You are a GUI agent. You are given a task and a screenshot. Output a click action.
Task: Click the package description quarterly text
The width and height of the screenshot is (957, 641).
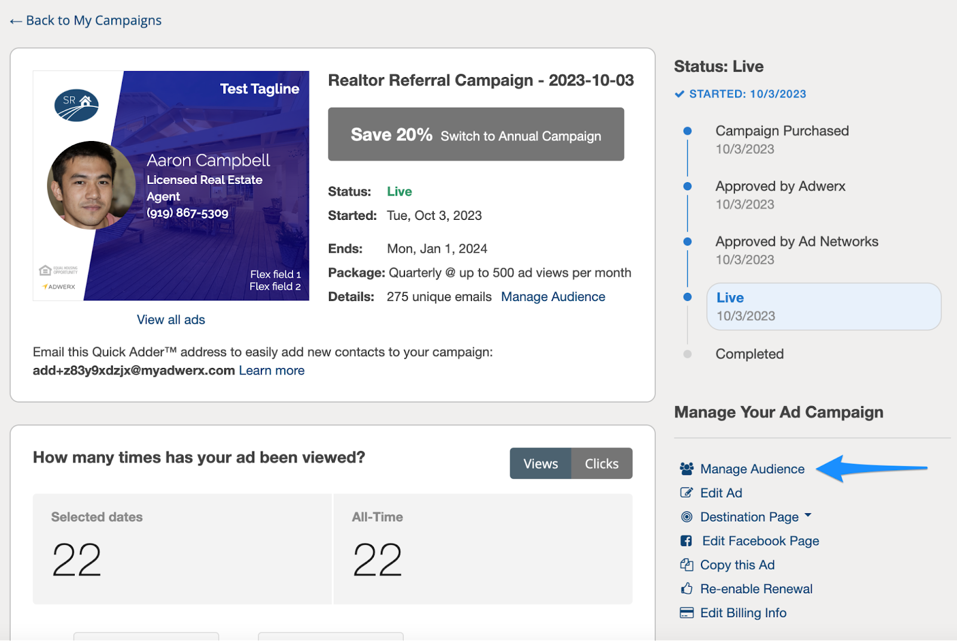pyautogui.click(x=510, y=273)
